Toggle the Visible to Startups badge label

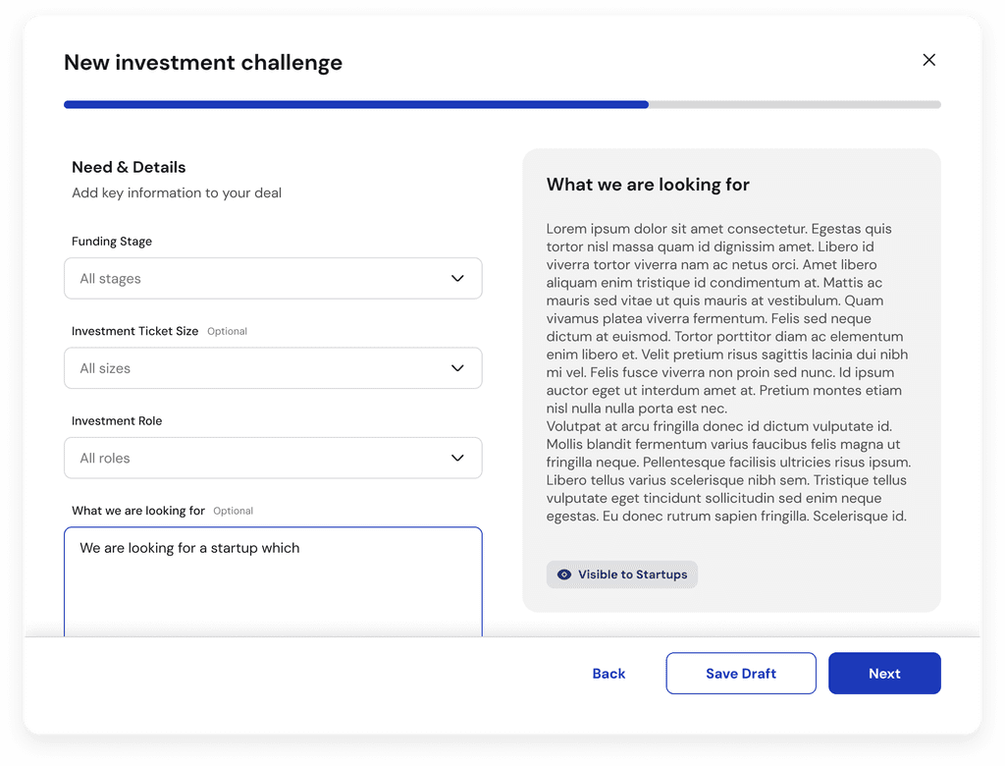coord(632,574)
